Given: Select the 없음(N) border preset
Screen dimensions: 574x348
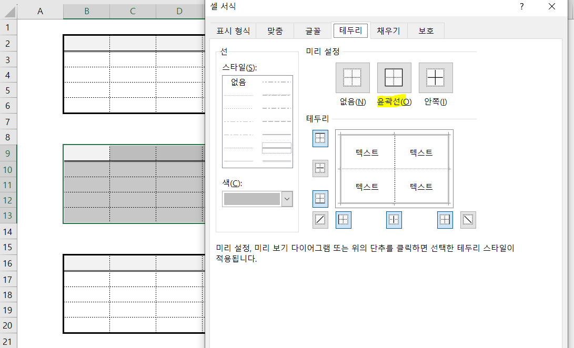Looking at the screenshot, I should (x=353, y=77).
